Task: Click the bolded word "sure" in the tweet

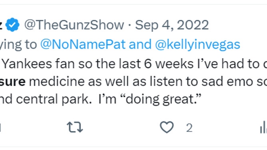Action: coord(13,82)
